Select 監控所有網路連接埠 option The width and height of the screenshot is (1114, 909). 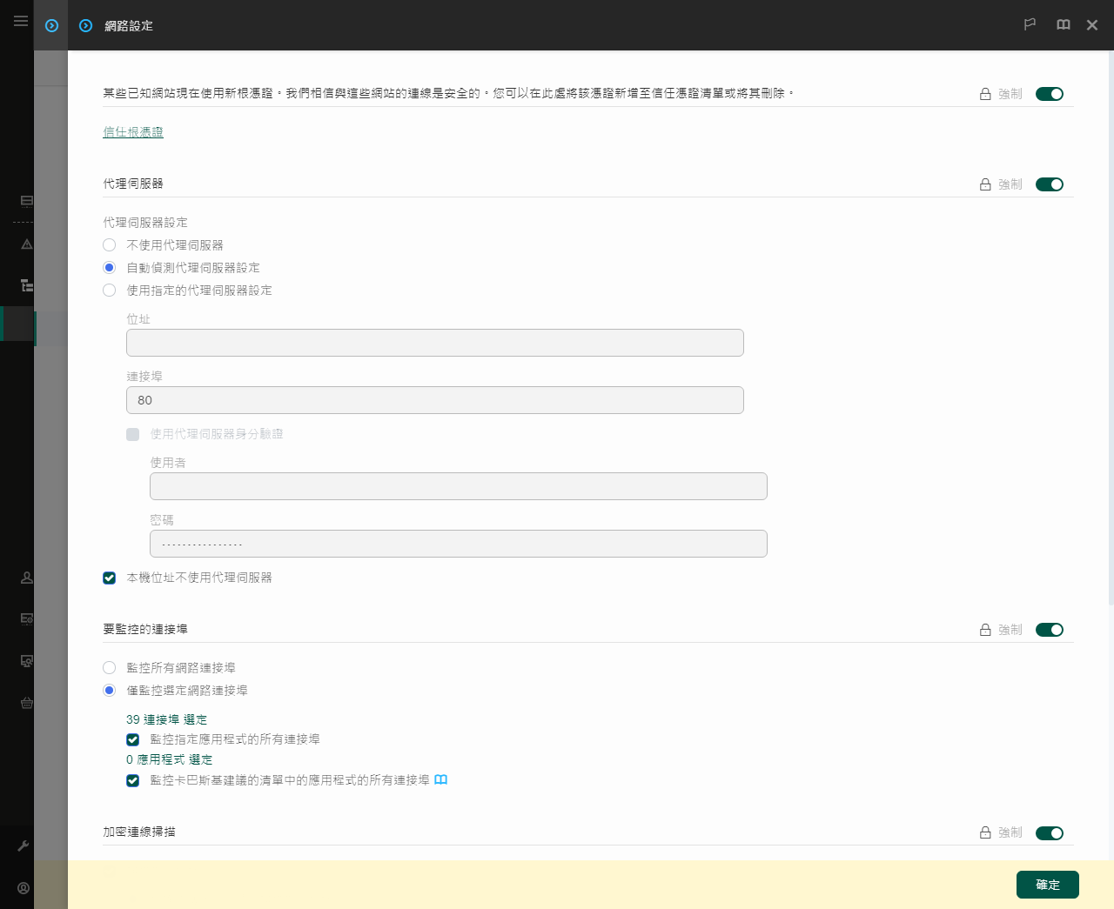pos(109,667)
